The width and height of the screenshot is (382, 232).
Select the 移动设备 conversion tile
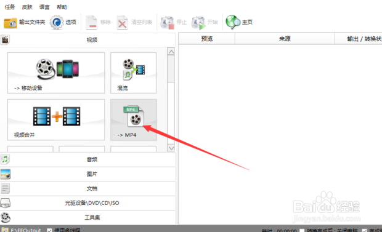coord(56,73)
